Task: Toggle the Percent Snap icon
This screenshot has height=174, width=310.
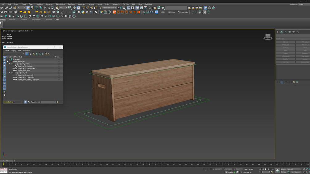Action: (91, 8)
